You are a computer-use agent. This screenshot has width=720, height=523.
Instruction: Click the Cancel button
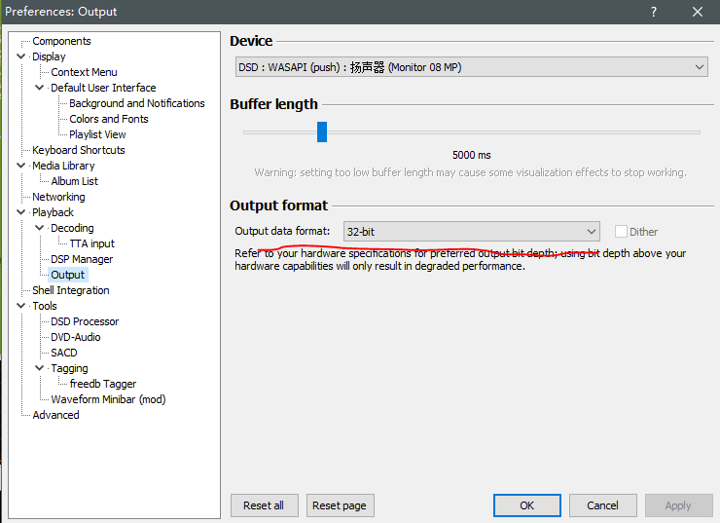coord(602,505)
